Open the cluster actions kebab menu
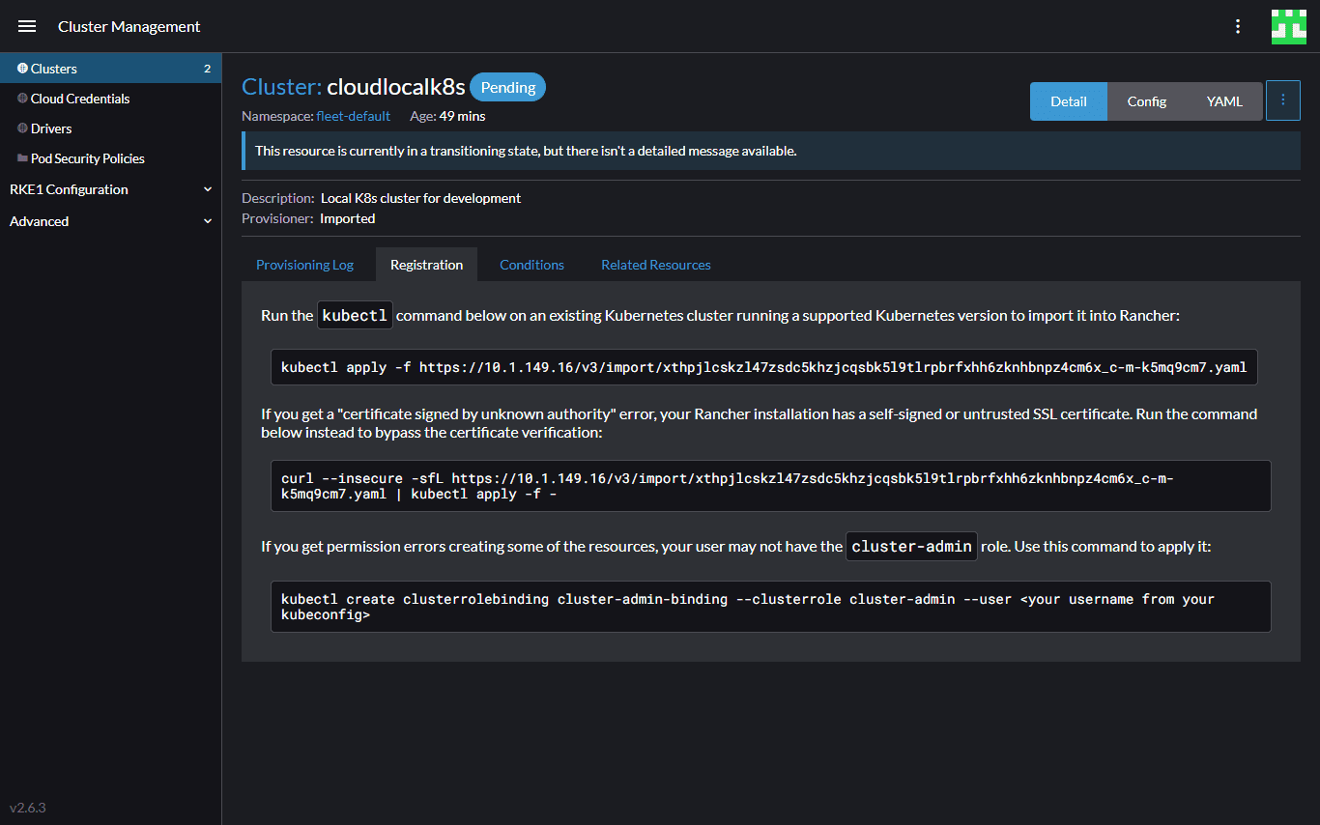Image resolution: width=1320 pixels, height=825 pixels. tap(1282, 100)
